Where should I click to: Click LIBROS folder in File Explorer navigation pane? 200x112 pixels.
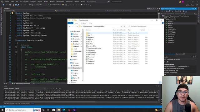click(x=75, y=54)
